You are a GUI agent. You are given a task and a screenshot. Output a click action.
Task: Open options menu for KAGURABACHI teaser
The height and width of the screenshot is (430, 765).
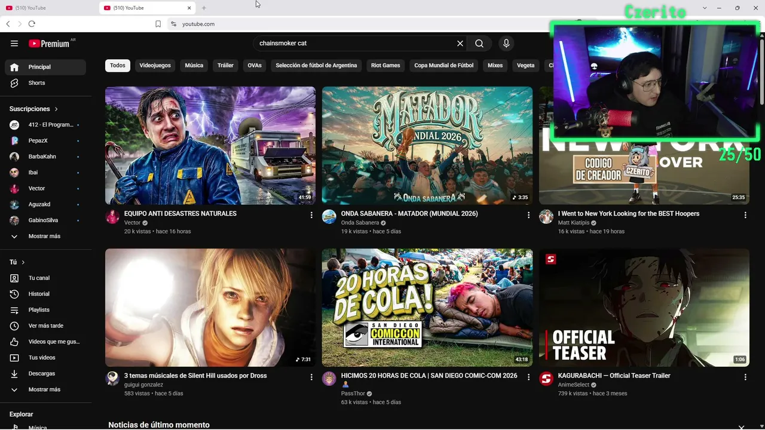click(x=745, y=377)
